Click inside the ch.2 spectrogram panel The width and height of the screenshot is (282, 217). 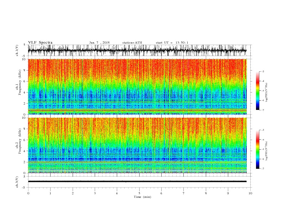pos(137,145)
